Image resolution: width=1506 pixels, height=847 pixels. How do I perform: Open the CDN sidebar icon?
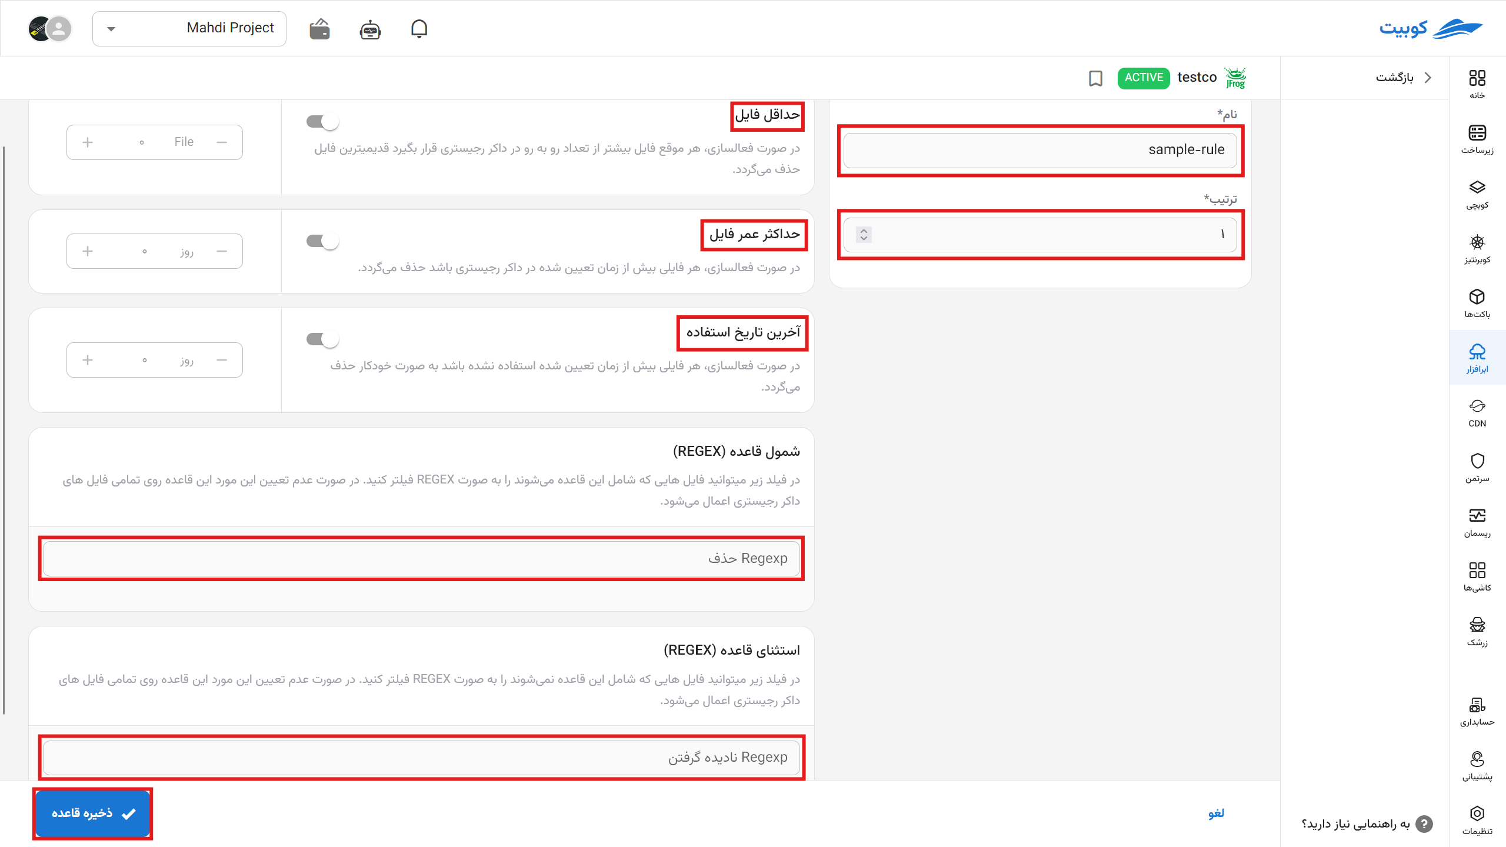[1477, 413]
